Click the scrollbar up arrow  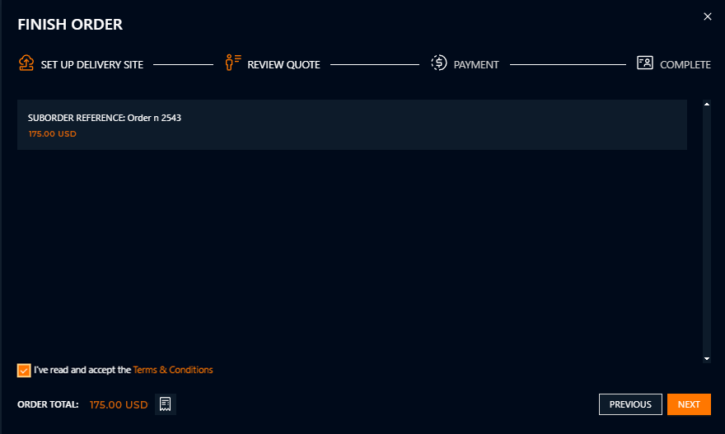pyautogui.click(x=707, y=105)
